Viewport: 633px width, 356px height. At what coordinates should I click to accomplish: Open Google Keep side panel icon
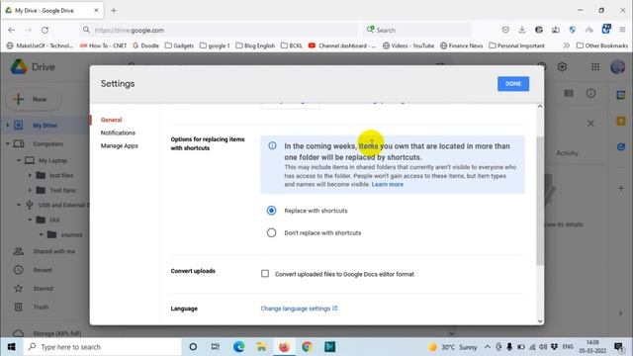(621, 121)
